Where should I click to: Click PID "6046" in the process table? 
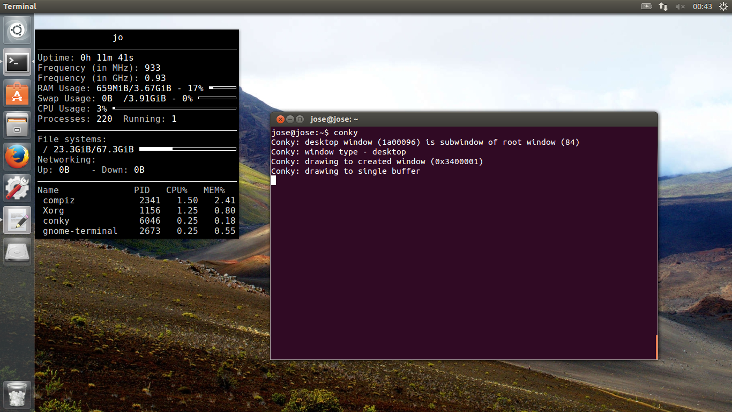pyautogui.click(x=150, y=220)
